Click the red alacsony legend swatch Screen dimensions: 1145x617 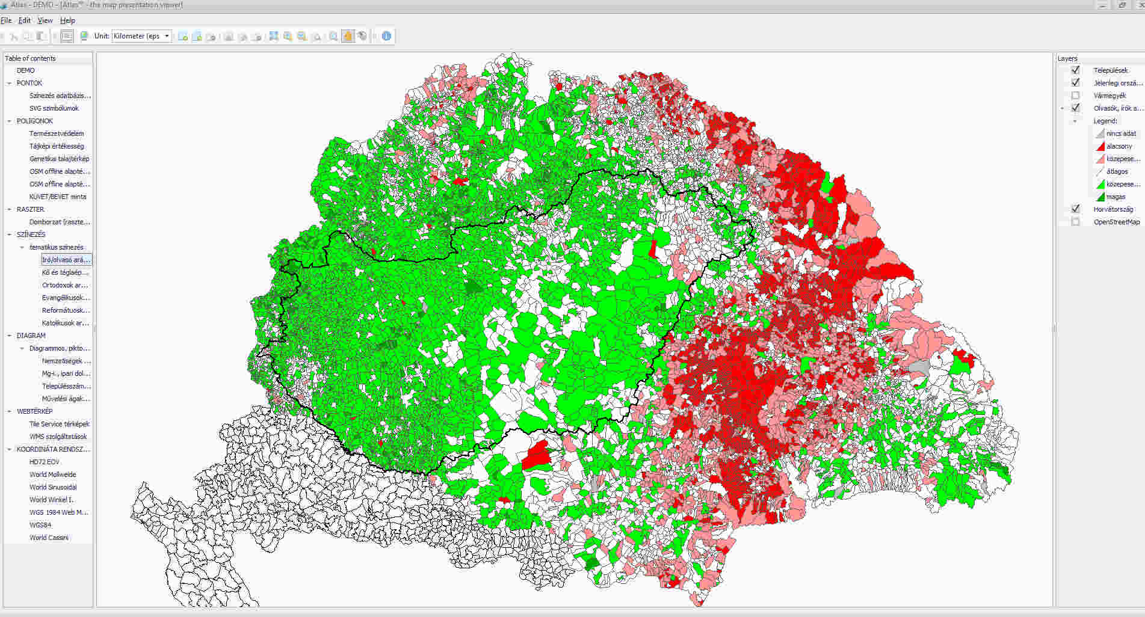coord(1100,146)
